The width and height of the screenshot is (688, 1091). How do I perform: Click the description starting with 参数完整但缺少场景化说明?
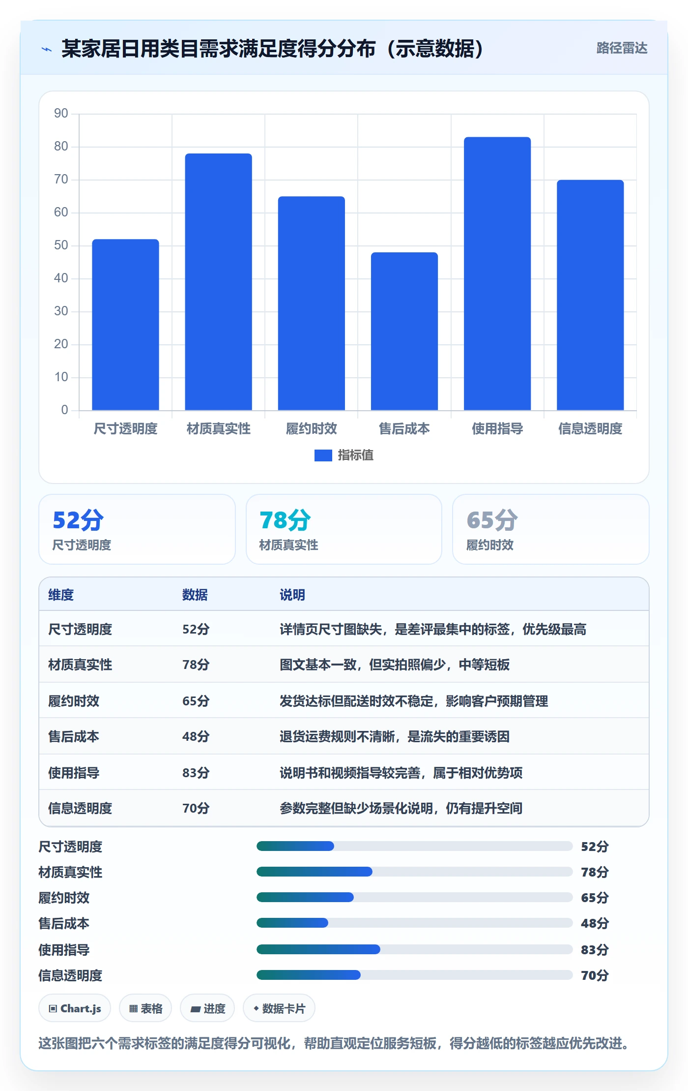click(401, 808)
